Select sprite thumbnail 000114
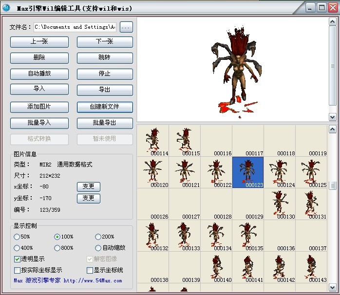 (x=153, y=140)
